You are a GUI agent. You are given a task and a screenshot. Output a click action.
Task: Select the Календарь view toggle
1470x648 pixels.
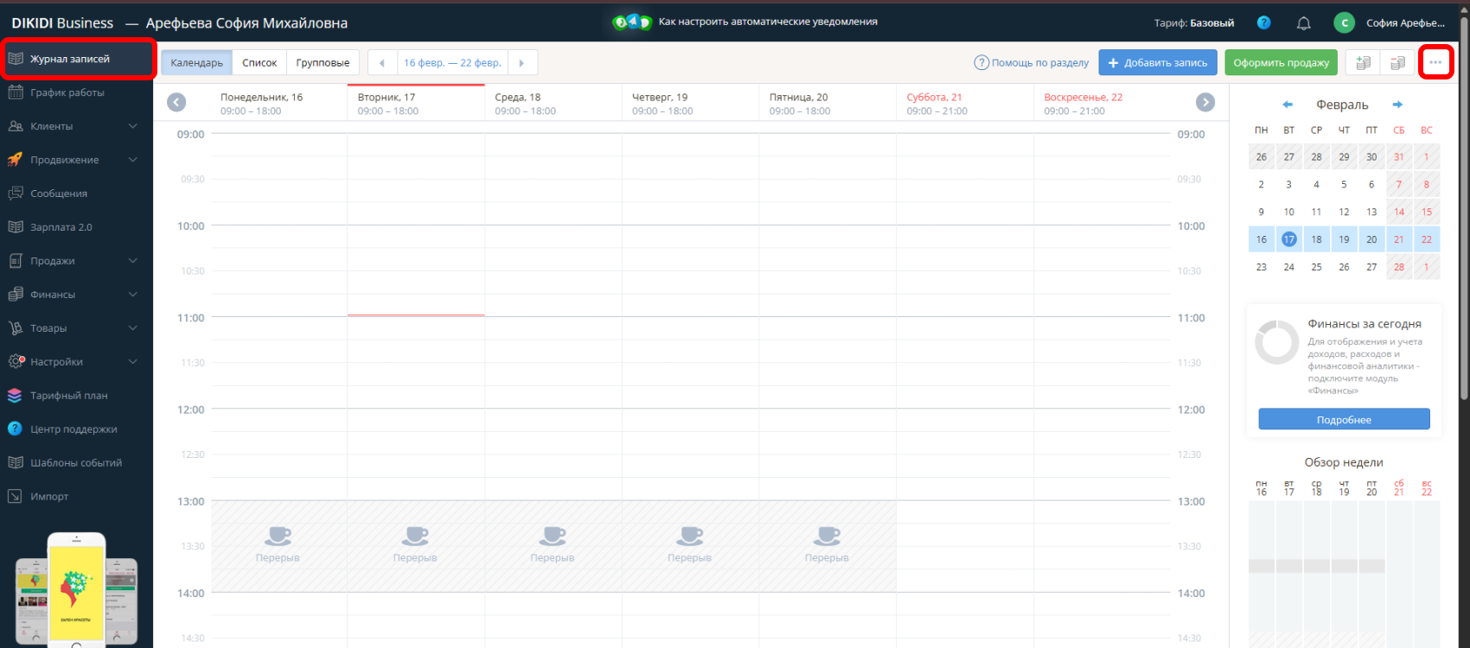pyautogui.click(x=196, y=63)
